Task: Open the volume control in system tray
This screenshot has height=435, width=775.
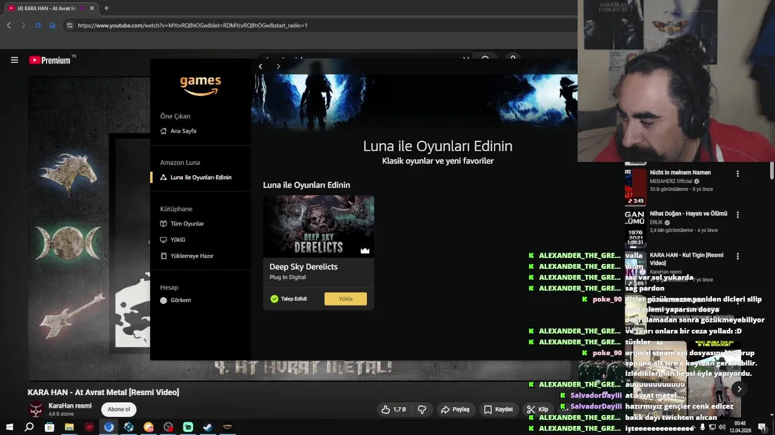Action: (x=722, y=427)
